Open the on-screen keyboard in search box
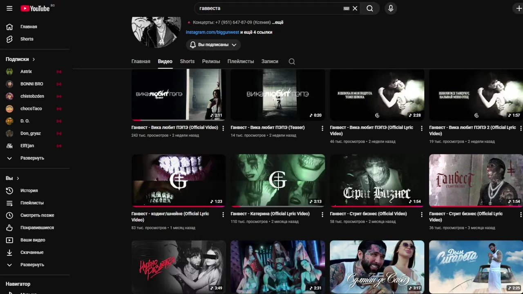The height and width of the screenshot is (294, 523). tap(346, 8)
